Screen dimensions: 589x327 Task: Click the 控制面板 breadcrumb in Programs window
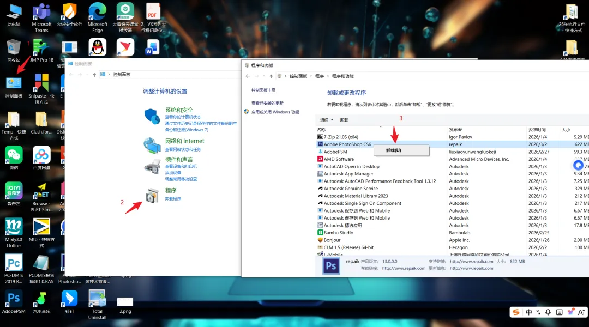(298, 76)
